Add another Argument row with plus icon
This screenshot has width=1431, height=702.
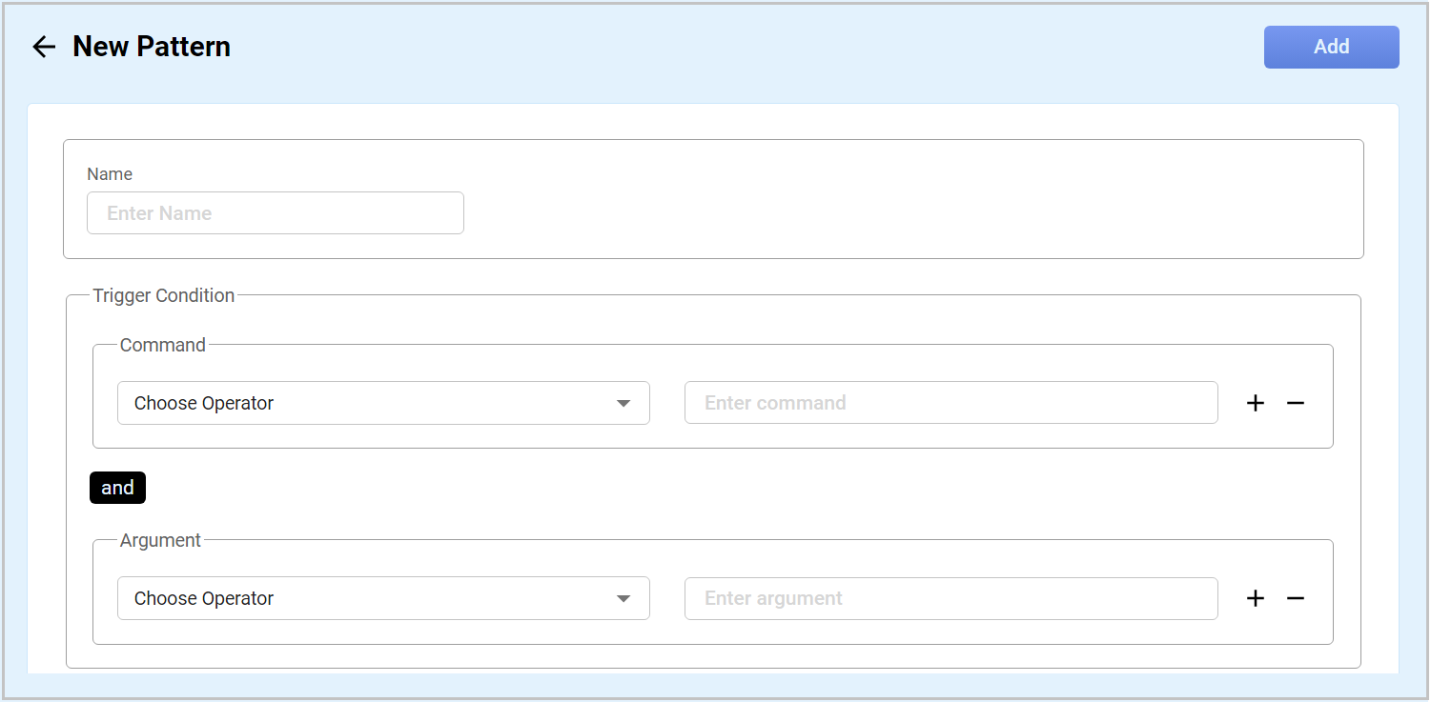click(1256, 598)
